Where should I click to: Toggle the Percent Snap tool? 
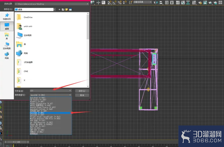click(120, 2)
